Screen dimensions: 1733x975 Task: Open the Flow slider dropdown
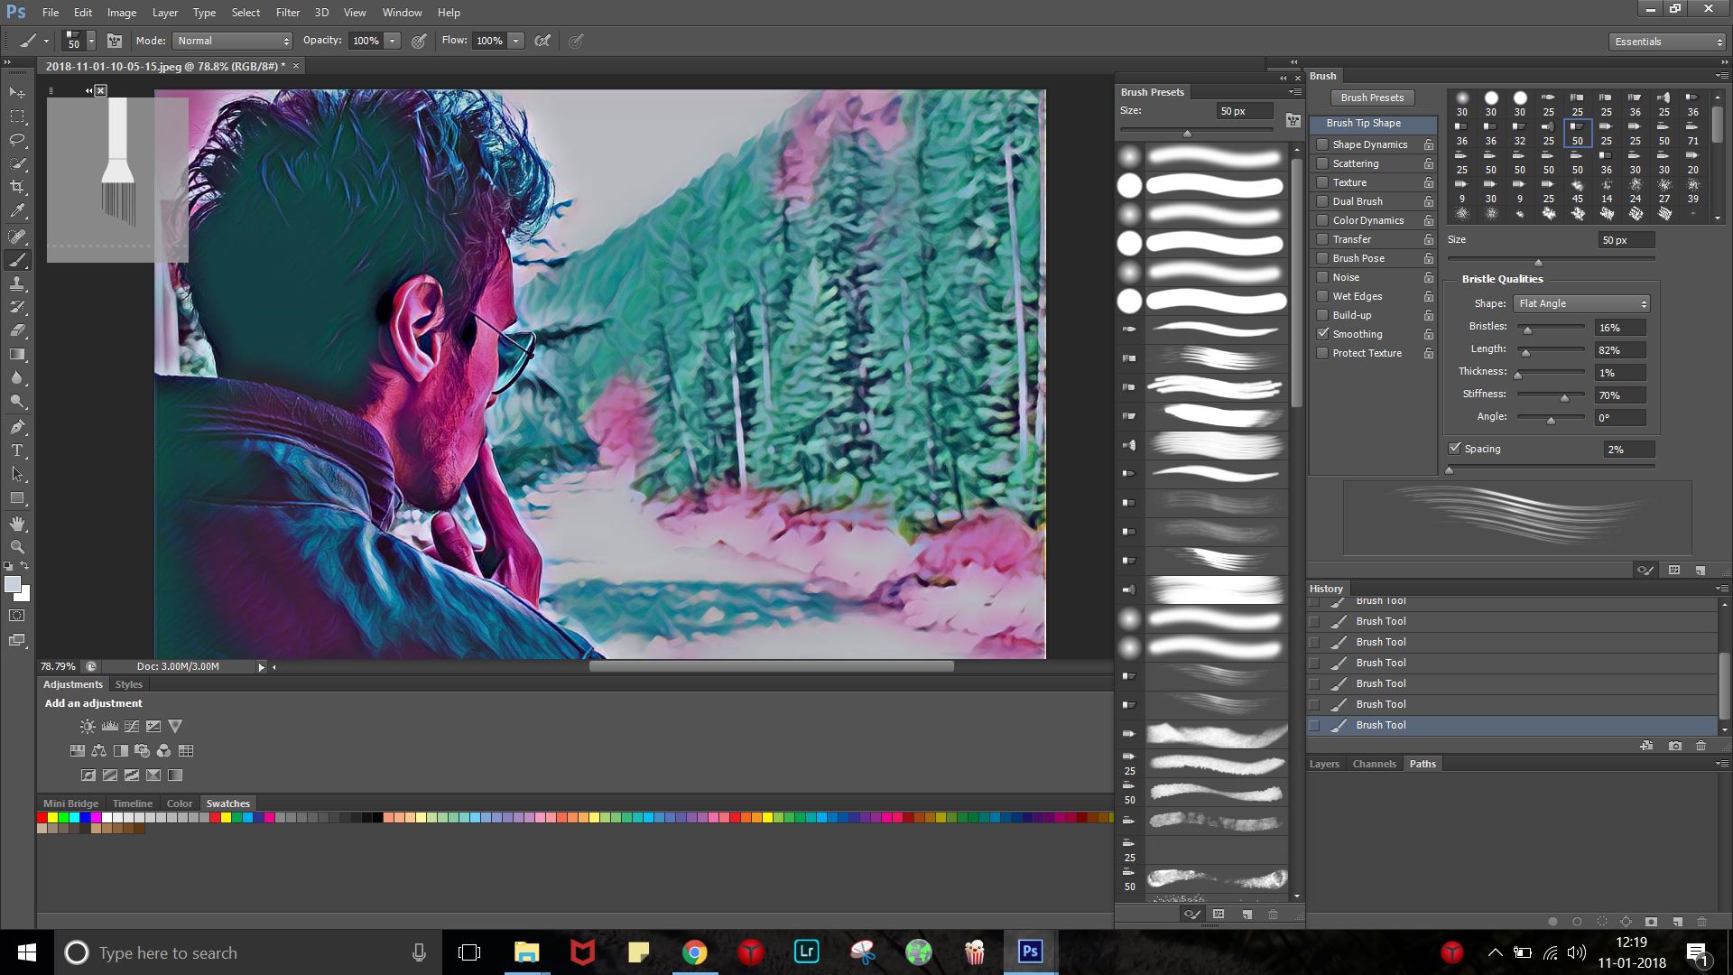tap(515, 41)
